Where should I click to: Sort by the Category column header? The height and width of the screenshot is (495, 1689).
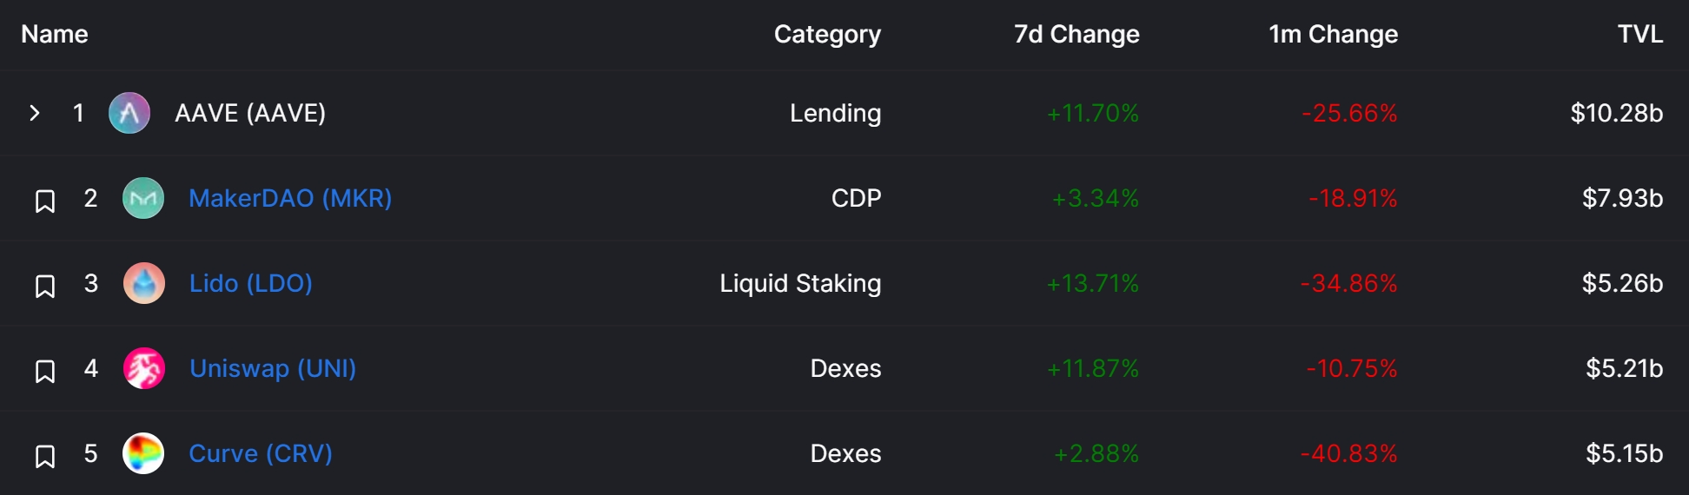coord(827,34)
